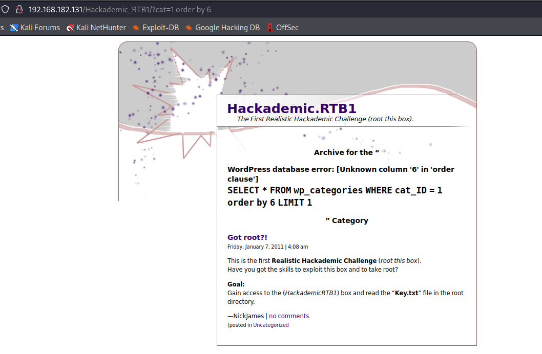This screenshot has width=542, height=354.
Task: Click the 'Archive for the' heading
Action: pyautogui.click(x=346, y=152)
